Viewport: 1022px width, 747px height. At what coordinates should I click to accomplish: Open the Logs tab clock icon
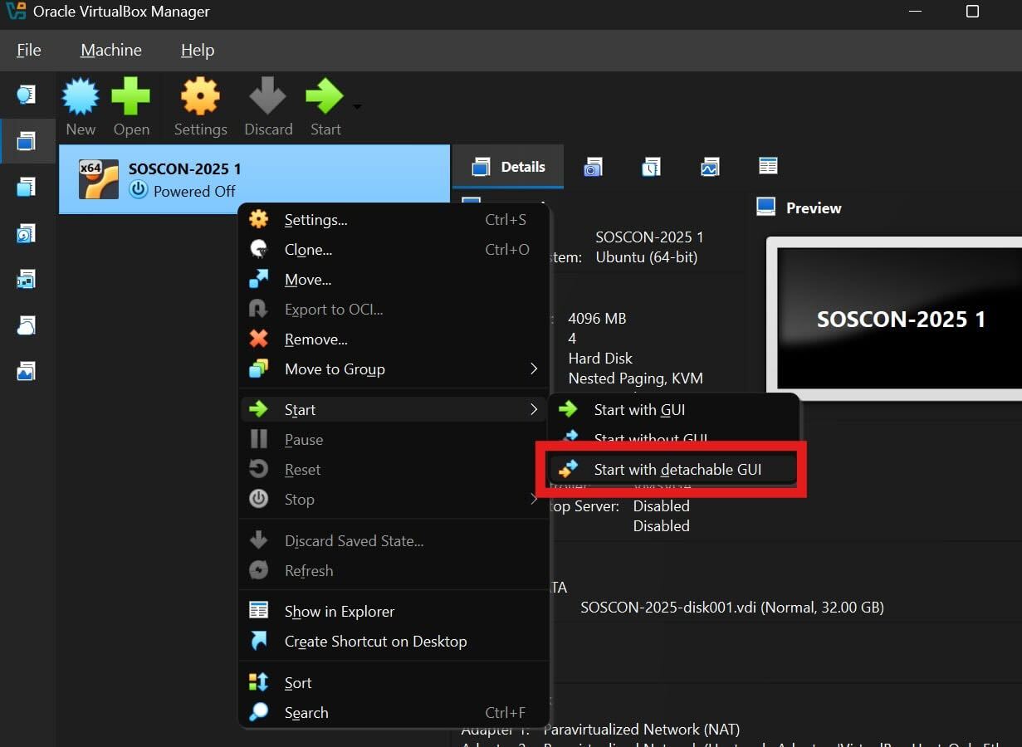point(651,167)
